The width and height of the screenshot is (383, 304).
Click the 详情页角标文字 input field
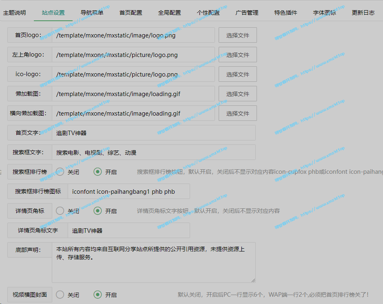point(129,230)
